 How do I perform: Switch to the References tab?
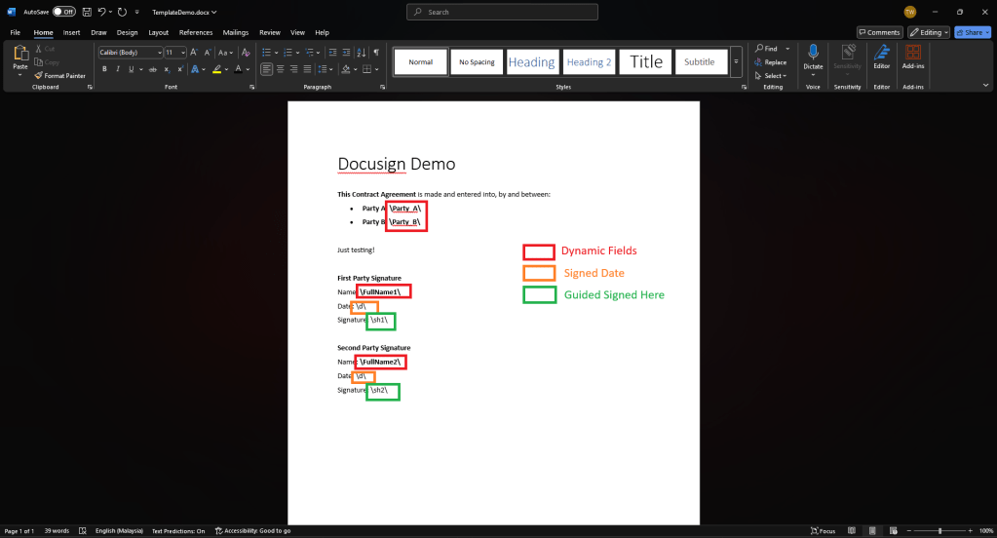click(196, 32)
